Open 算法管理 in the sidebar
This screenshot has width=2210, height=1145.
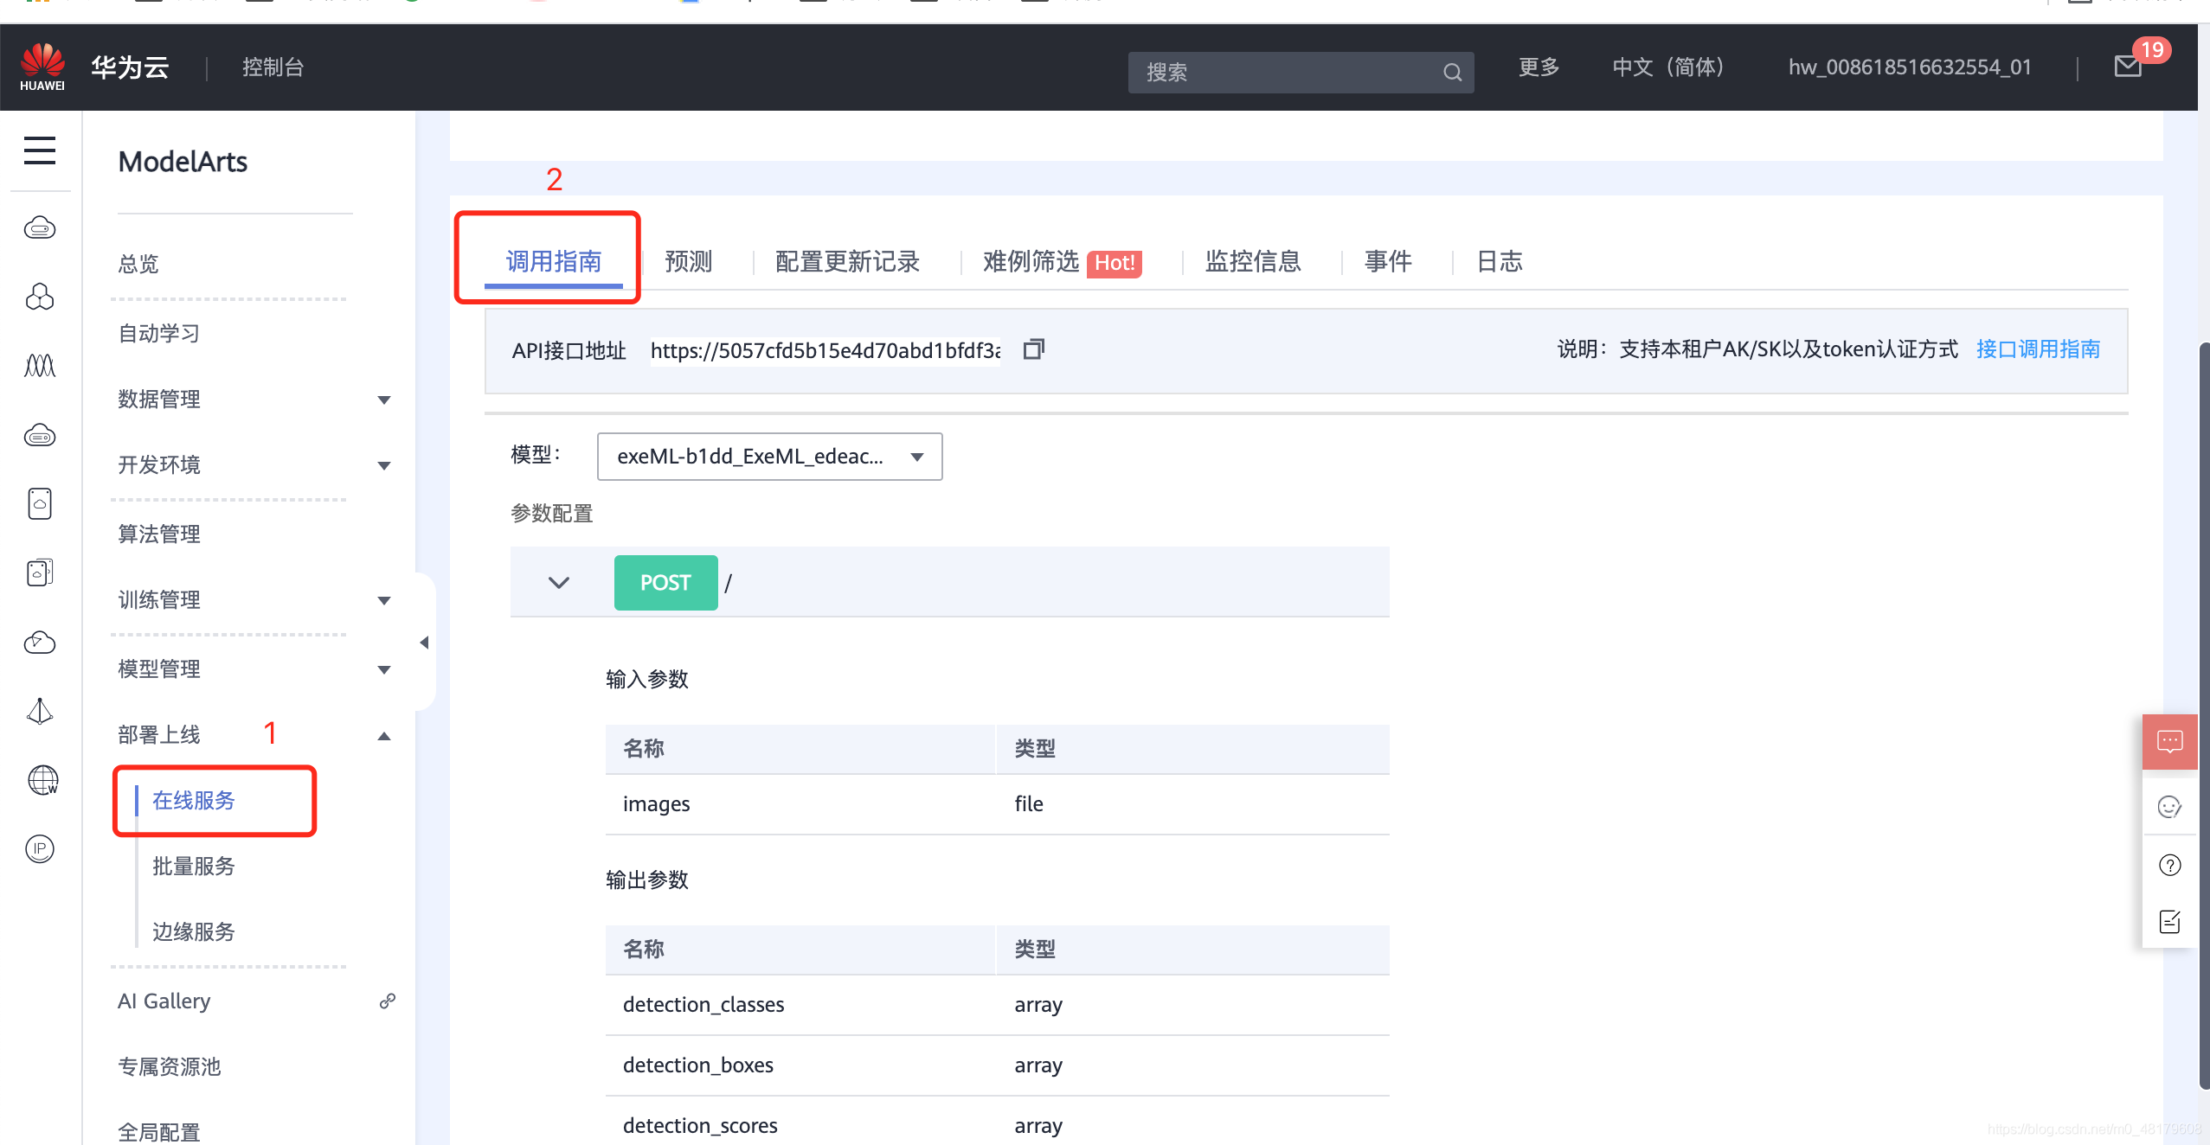click(158, 534)
